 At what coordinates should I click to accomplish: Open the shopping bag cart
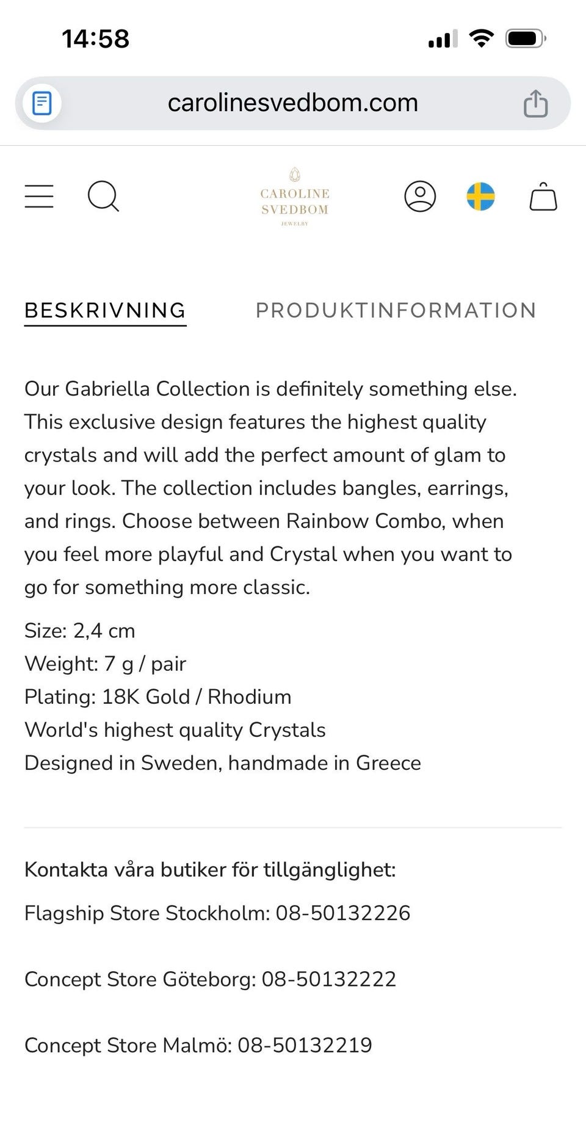coord(543,197)
